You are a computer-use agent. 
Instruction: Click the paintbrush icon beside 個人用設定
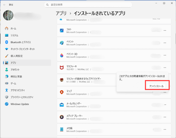7,56
